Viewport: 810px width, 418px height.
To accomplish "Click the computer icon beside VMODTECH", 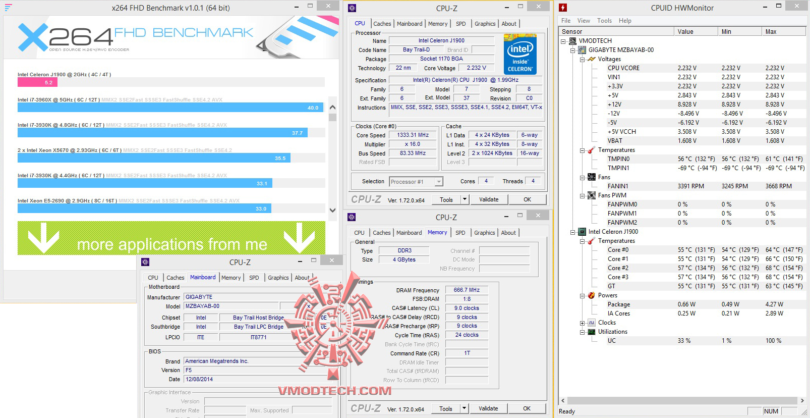I will 572,41.
